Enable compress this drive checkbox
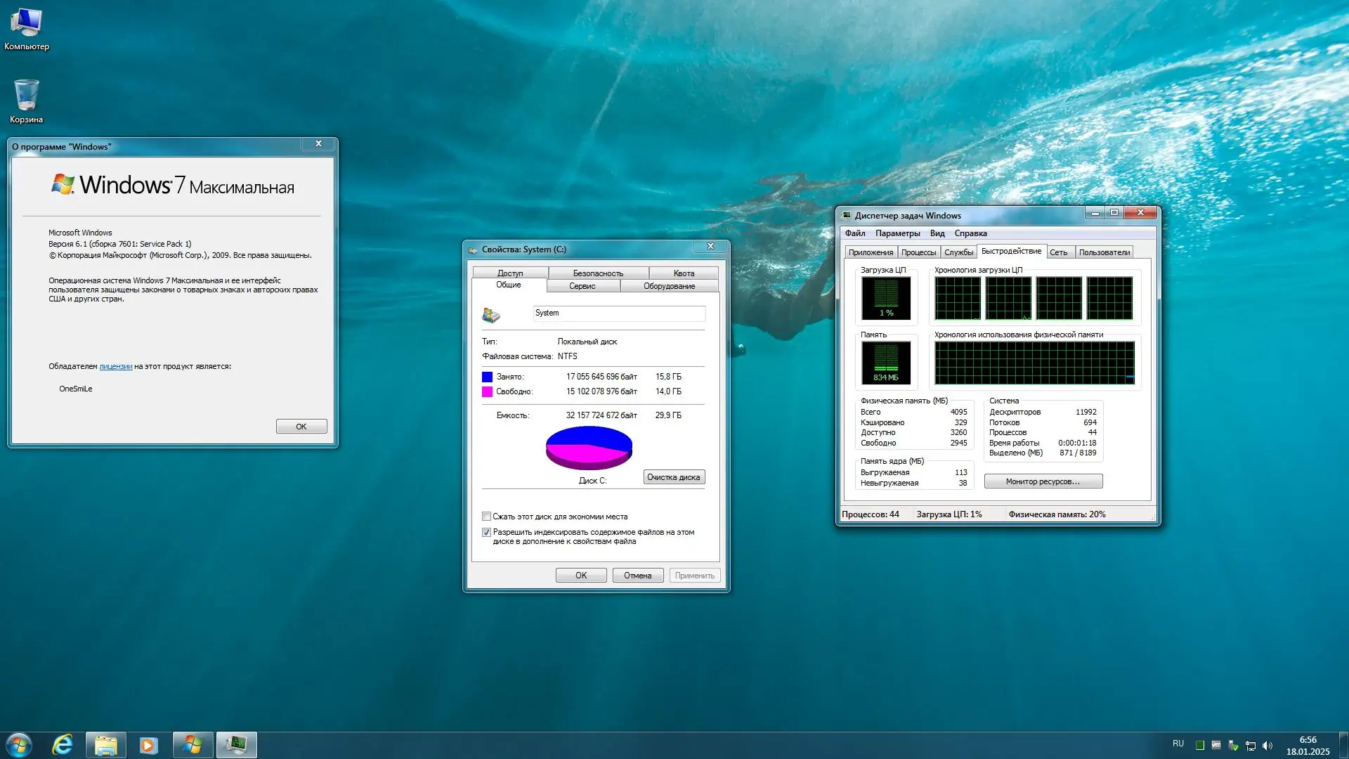Viewport: 1349px width, 759px height. pyautogui.click(x=486, y=517)
